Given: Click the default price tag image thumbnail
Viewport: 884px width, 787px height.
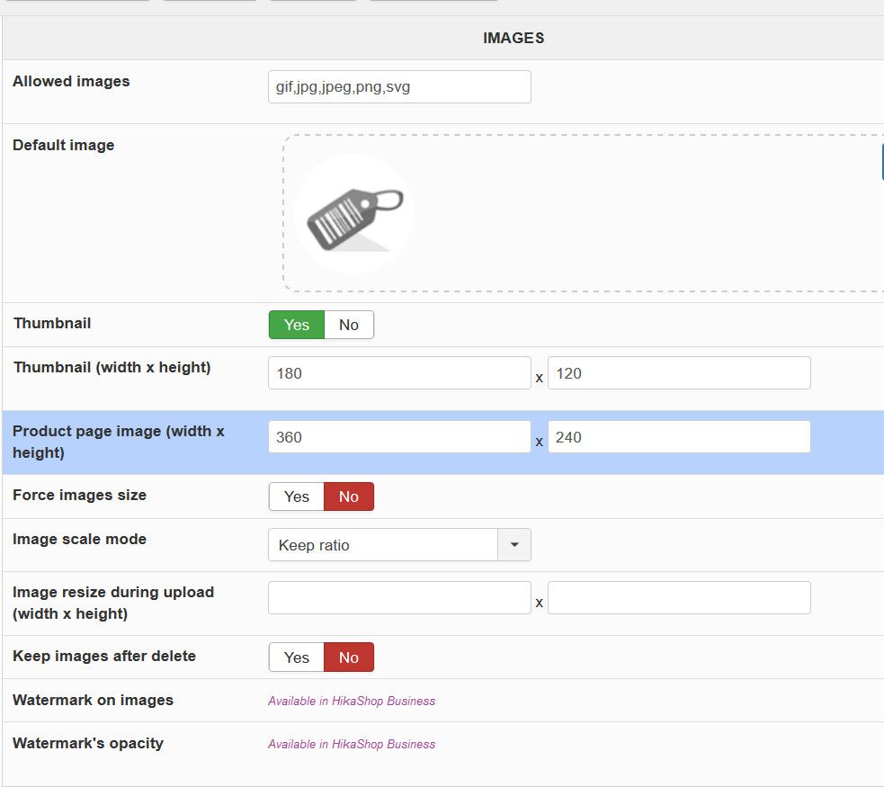Looking at the screenshot, I should [353, 213].
